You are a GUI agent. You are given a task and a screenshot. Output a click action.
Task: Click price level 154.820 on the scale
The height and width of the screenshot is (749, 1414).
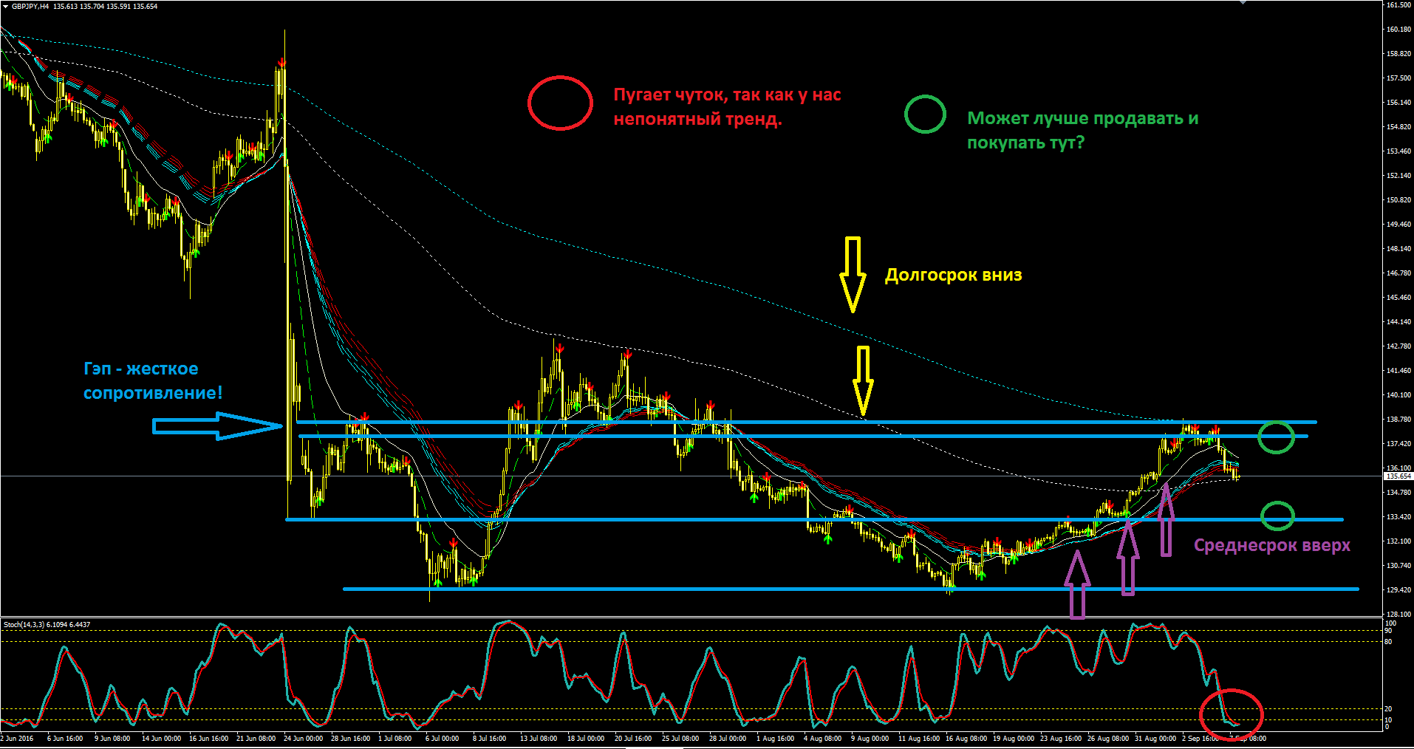pyautogui.click(x=1398, y=127)
